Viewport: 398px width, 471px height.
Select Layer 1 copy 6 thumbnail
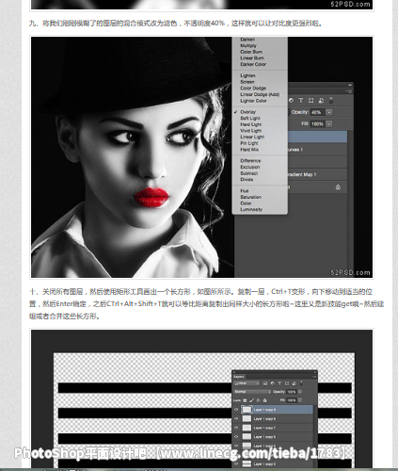(247, 437)
